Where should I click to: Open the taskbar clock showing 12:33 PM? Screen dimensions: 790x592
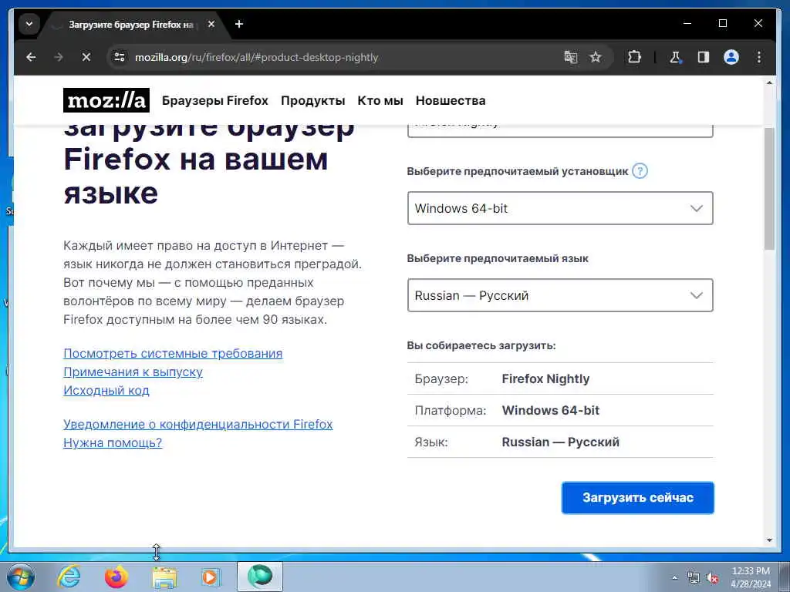tap(751, 577)
